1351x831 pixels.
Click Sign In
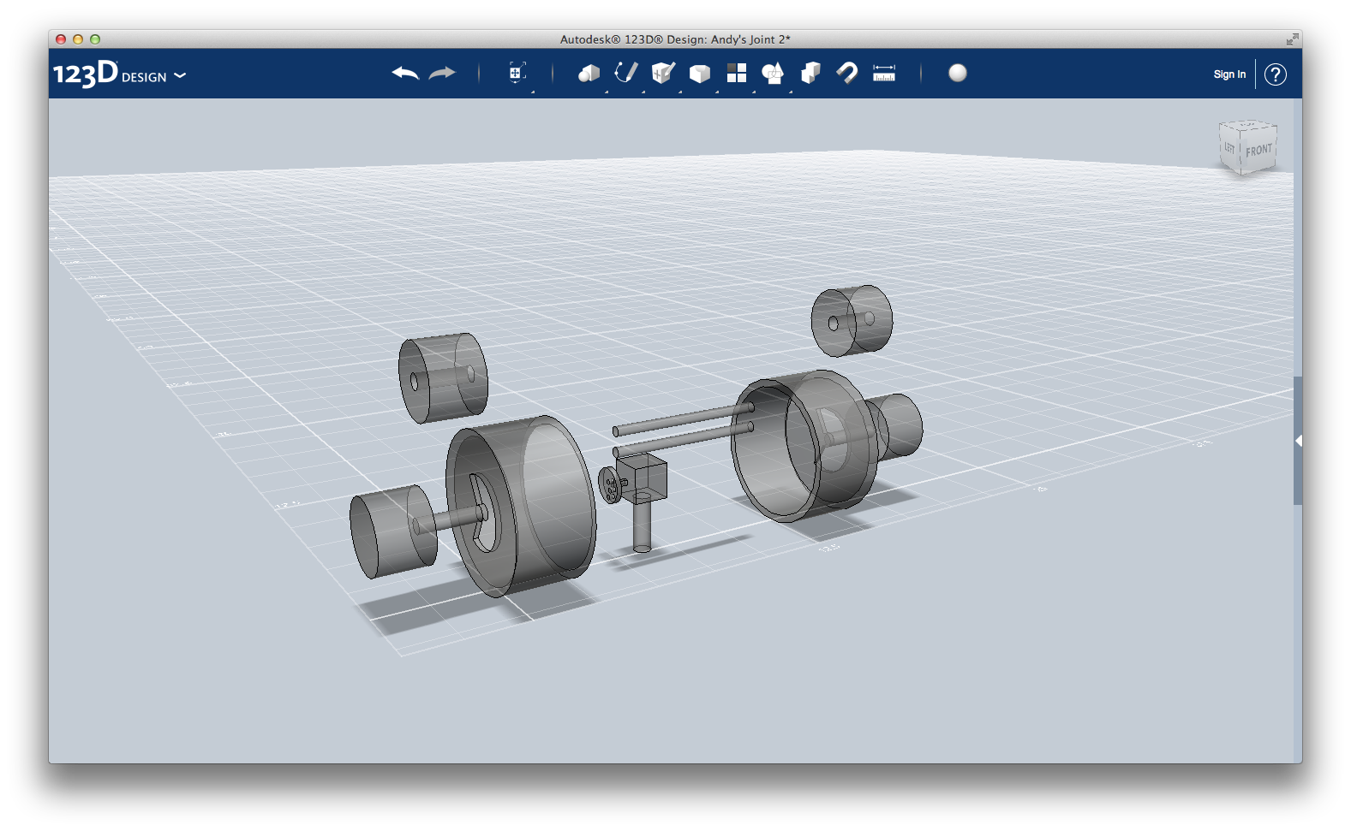pos(1229,74)
